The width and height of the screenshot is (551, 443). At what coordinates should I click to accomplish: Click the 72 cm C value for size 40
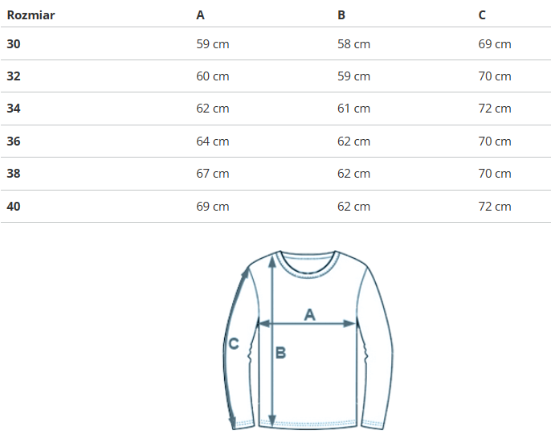tap(495, 207)
